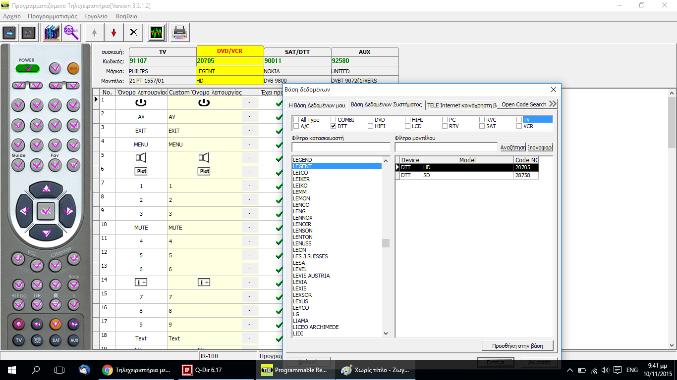Select the DVD/VCR device column header
This screenshot has width=677, height=380.
(x=230, y=51)
